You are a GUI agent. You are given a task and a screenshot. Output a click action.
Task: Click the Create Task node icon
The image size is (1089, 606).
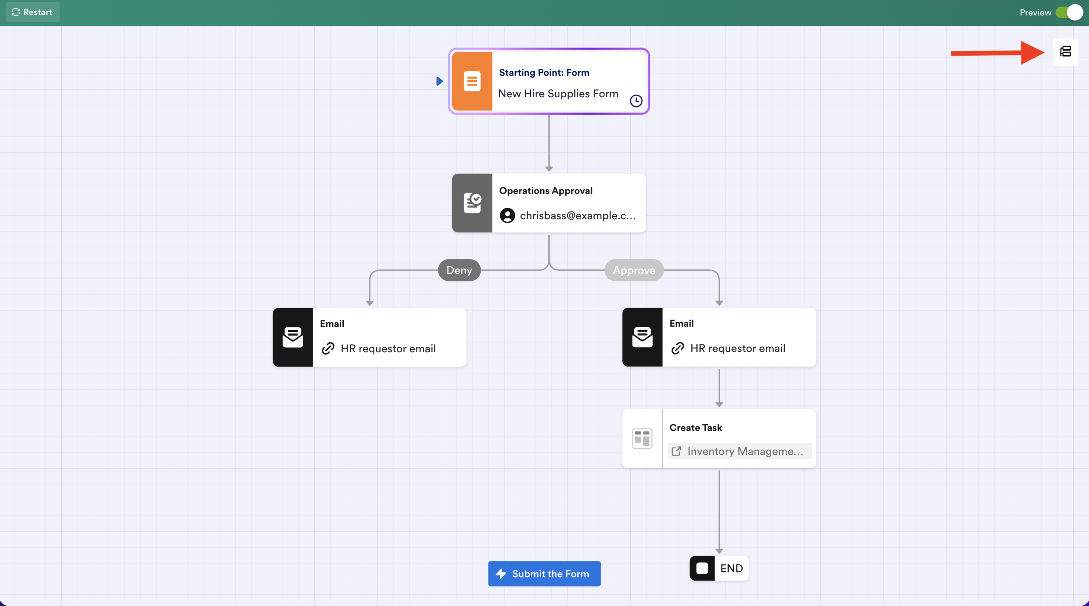[642, 439]
